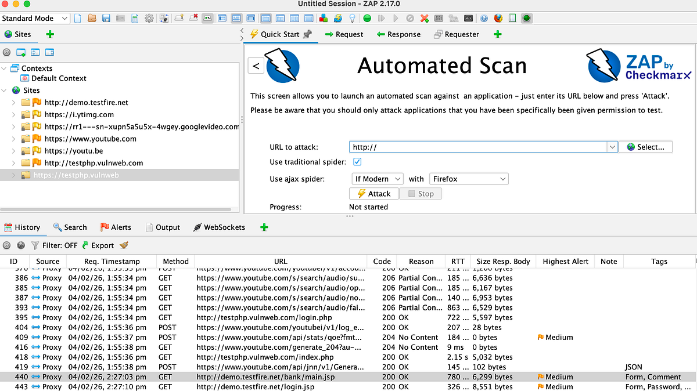Click the red X break-related toolbar icon
This screenshot has height=391, width=697.
[x=193, y=19]
